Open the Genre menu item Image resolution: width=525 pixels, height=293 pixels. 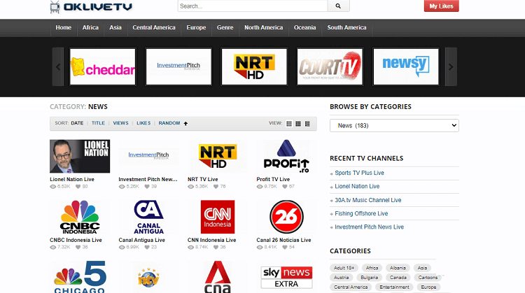[x=225, y=28]
